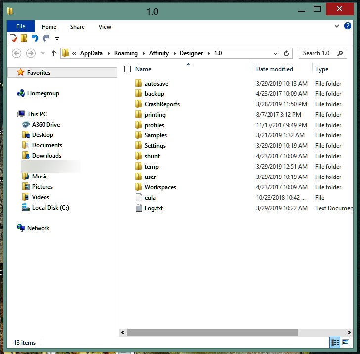Image resolution: width=360 pixels, height=354 pixels.
Task: Open the Help question mark icon
Action: point(347,26)
